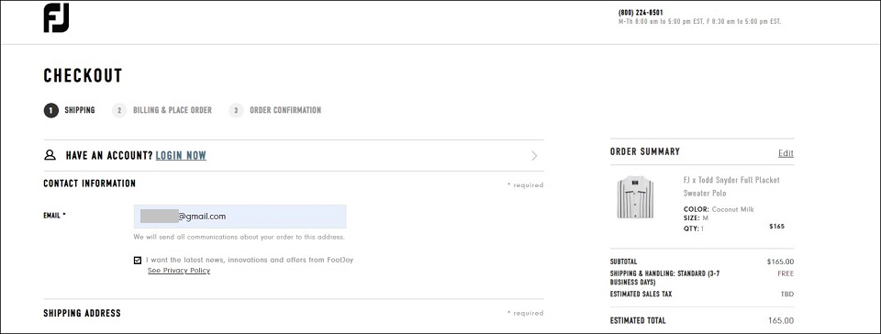Click the QTY: 1 text

[694, 229]
